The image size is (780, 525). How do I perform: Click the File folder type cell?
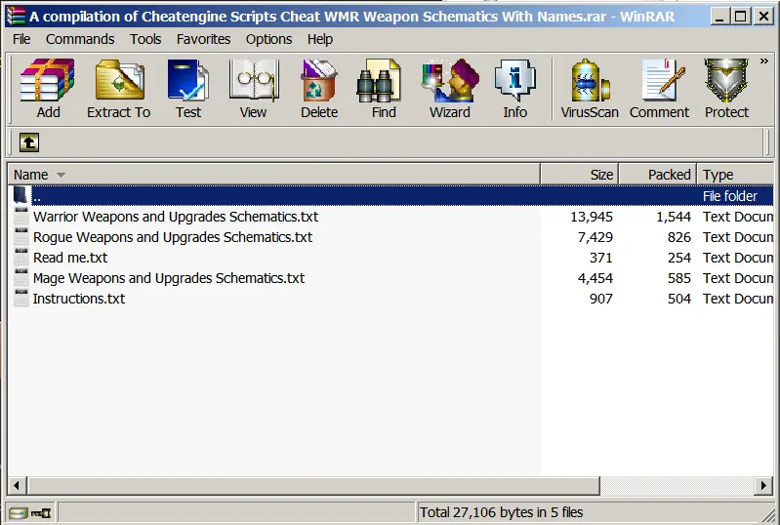730,196
